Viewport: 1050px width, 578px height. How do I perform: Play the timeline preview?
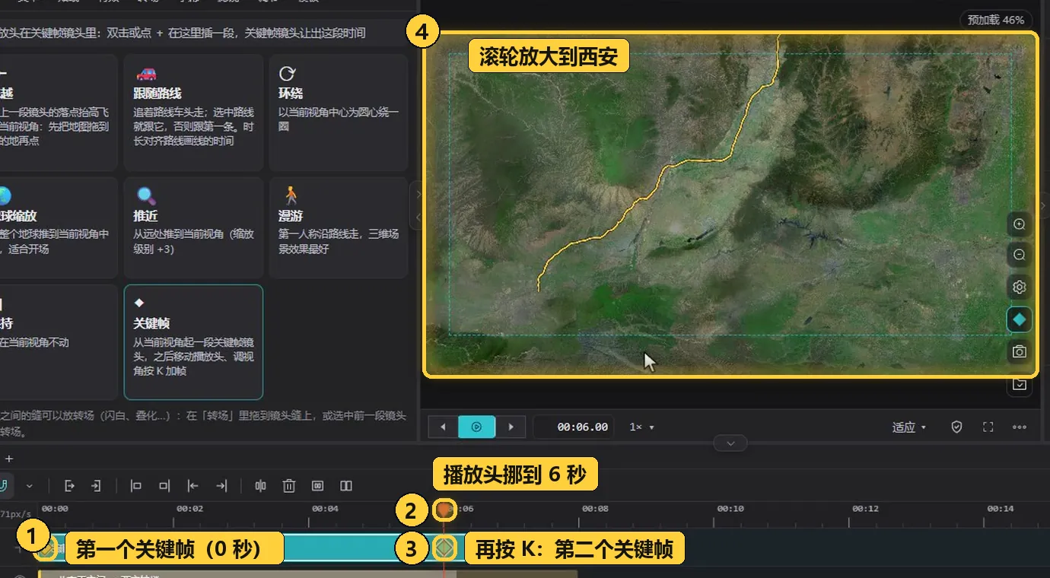click(x=476, y=427)
